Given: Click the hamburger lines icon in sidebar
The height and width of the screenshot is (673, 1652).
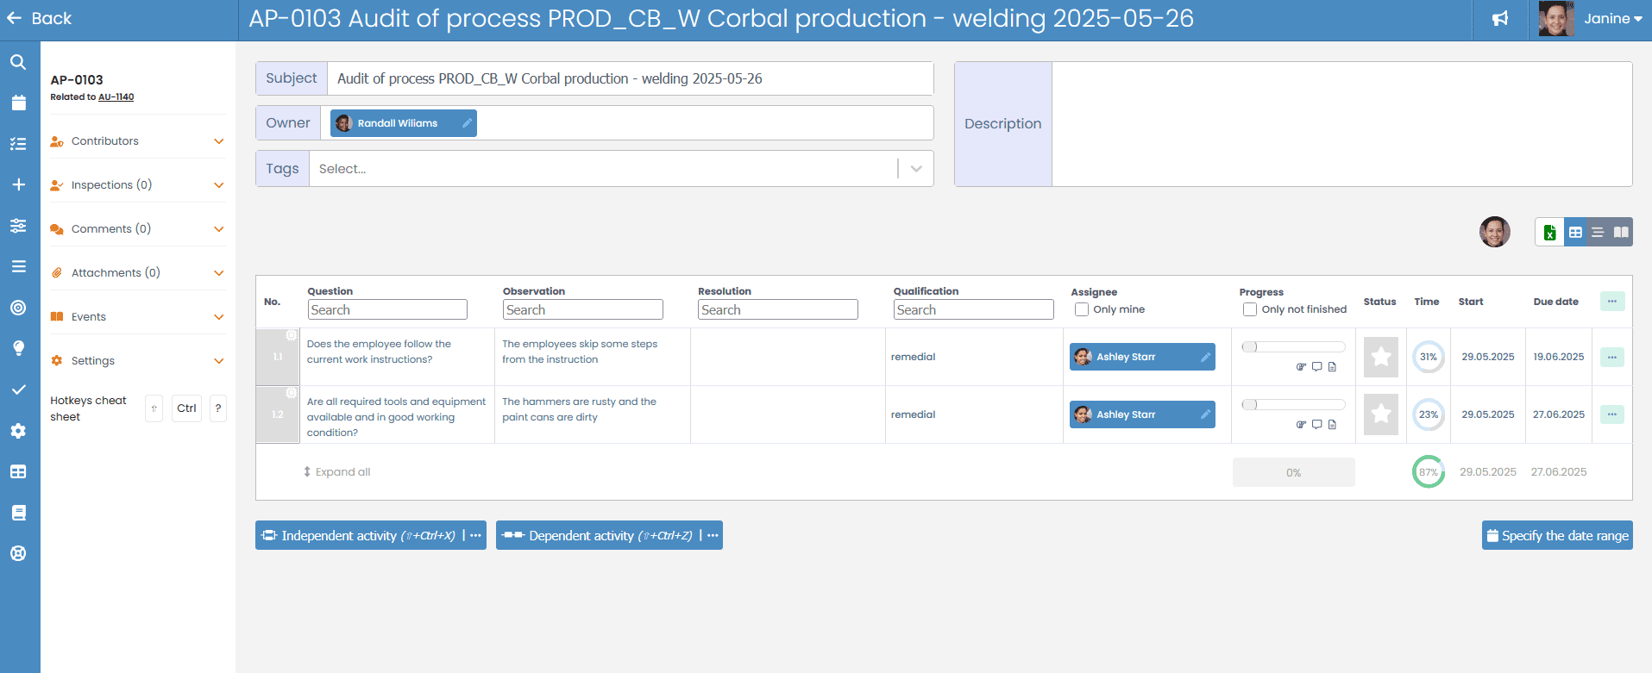Looking at the screenshot, I should click(18, 266).
